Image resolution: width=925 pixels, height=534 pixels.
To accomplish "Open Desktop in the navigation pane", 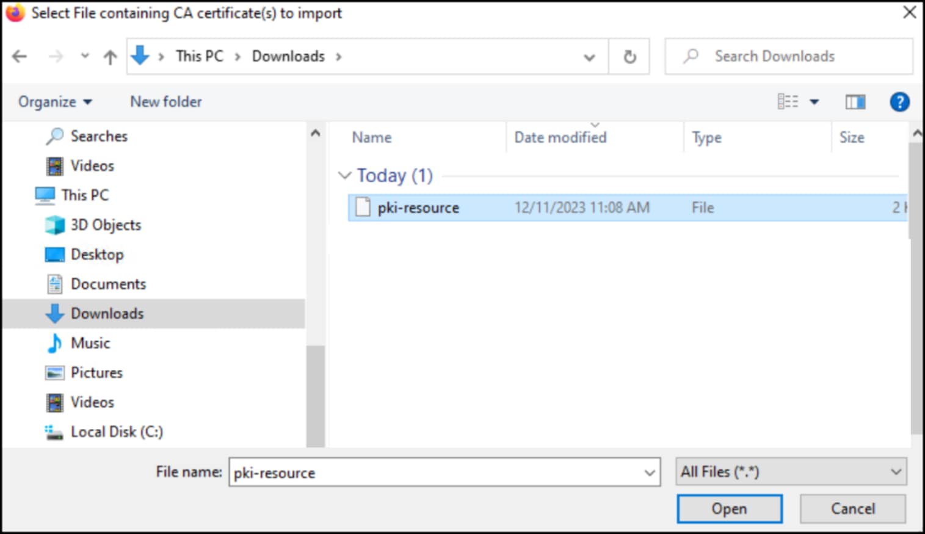I will pos(97,254).
